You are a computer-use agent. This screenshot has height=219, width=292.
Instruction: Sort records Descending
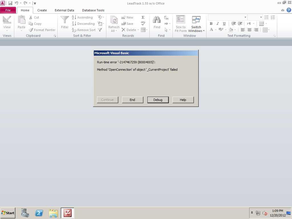83,24
